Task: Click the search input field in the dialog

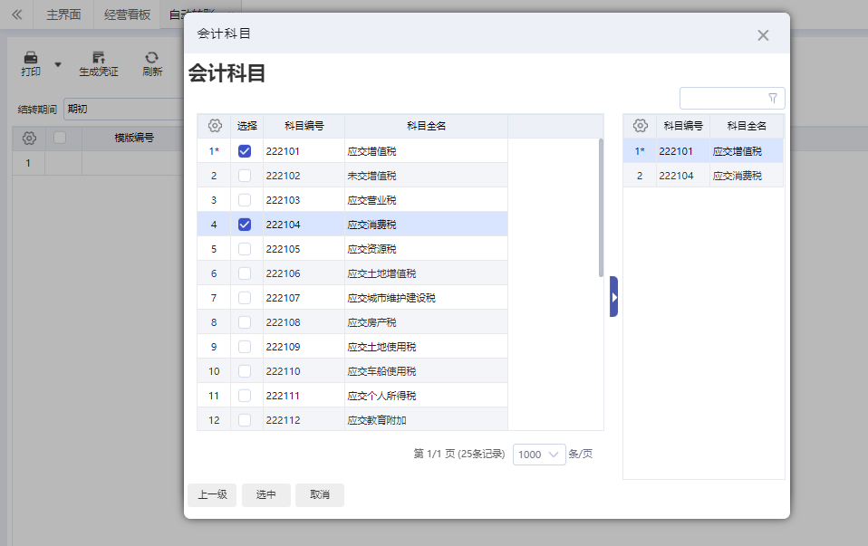Action: pyautogui.click(x=725, y=97)
